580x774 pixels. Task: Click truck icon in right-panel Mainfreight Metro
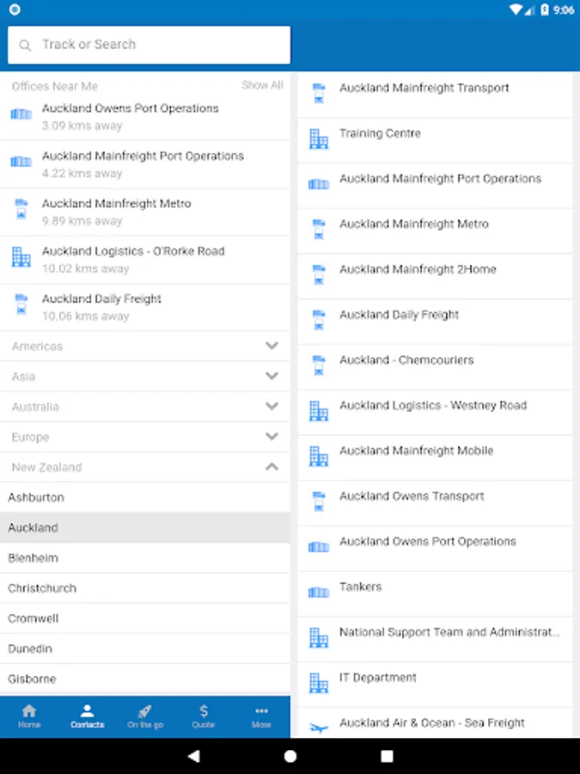coord(319,230)
